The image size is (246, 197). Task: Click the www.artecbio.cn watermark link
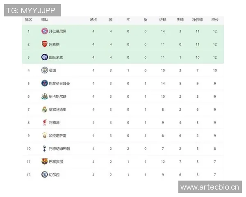[210, 187]
